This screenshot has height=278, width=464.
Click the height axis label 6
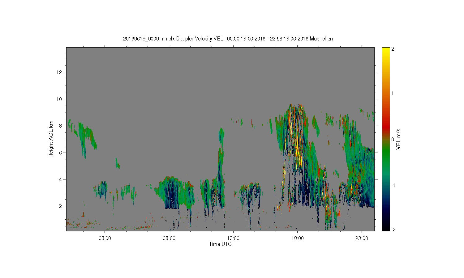tap(61, 153)
